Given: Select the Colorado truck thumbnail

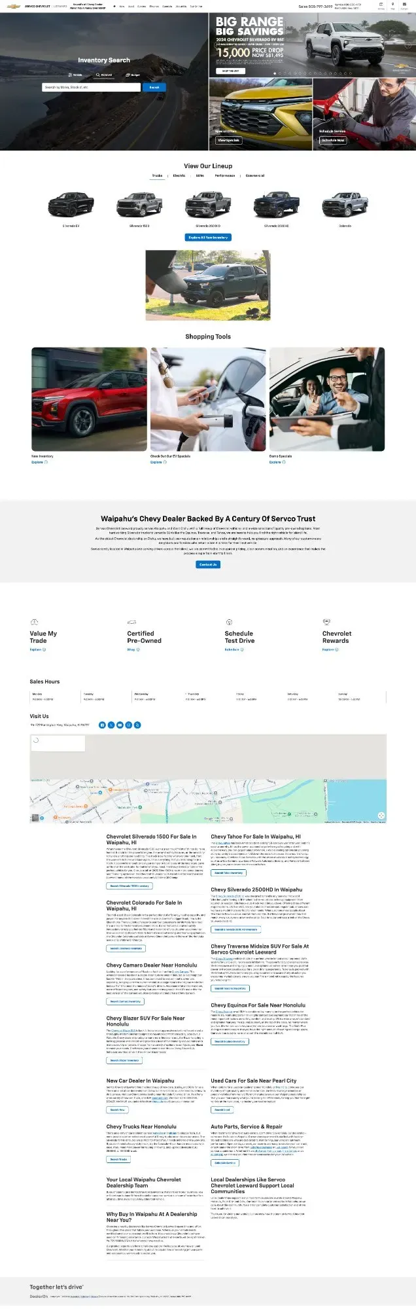Looking at the screenshot, I should point(345,204).
